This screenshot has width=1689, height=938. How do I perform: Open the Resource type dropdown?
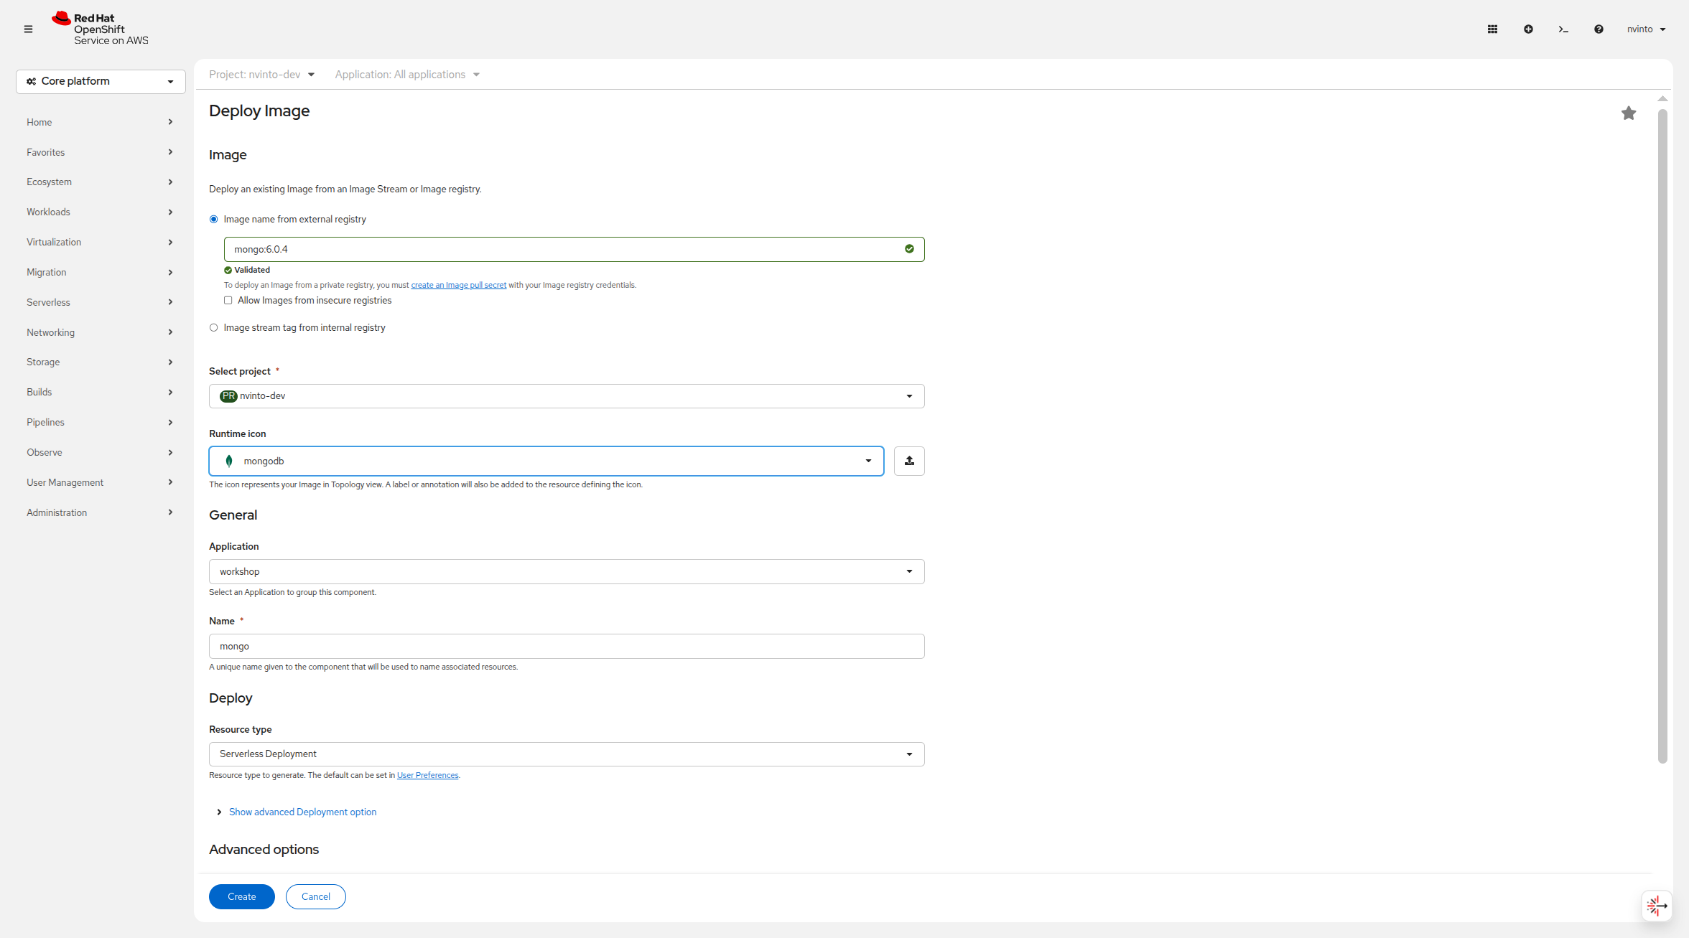(567, 754)
